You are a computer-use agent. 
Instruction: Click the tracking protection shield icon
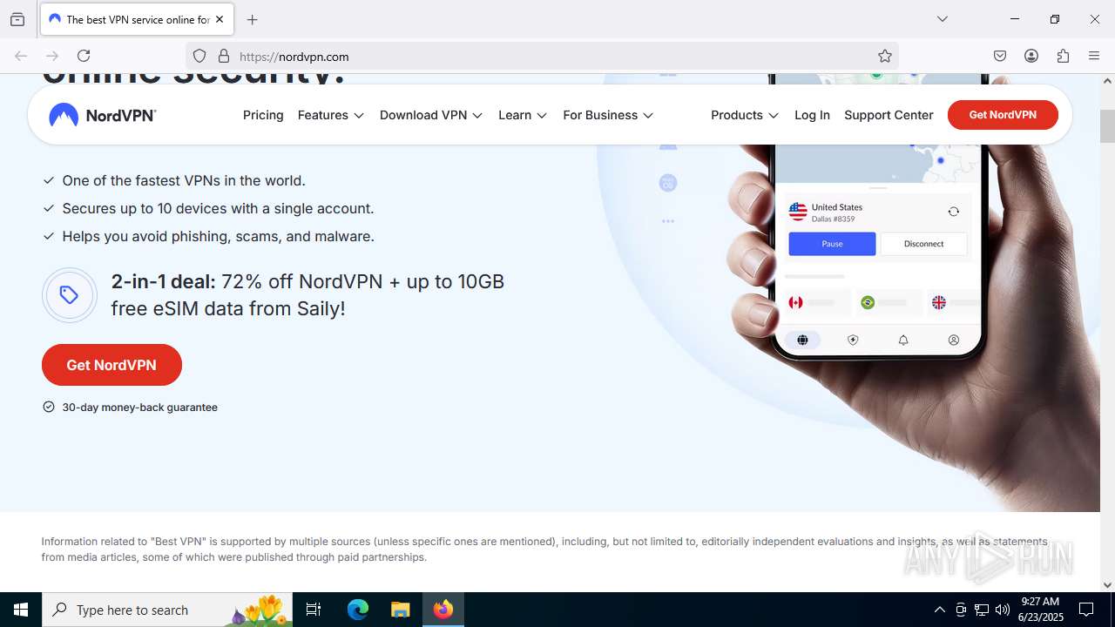click(x=199, y=56)
